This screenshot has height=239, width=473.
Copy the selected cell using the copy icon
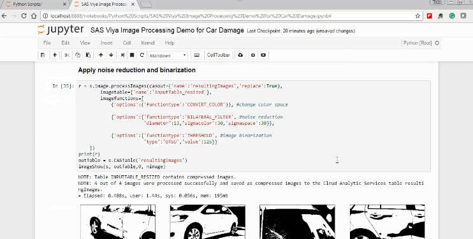coord(78,55)
